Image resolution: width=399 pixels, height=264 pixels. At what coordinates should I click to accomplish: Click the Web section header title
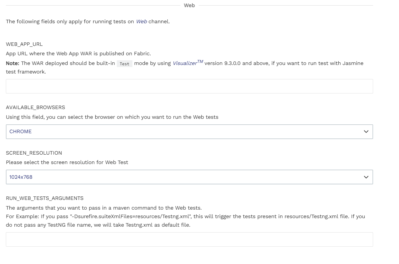[189, 5]
